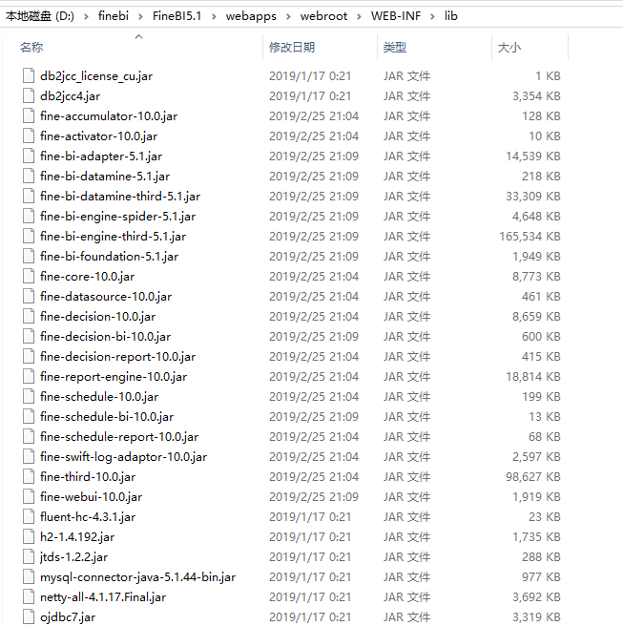Click the fine-activator-10.0.jar file icon

pos(29,136)
